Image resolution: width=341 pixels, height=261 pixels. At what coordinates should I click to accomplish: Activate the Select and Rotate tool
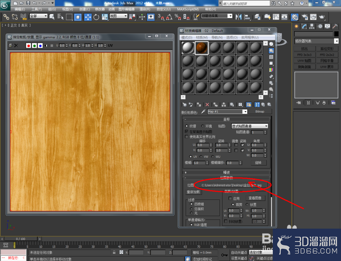(96, 17)
